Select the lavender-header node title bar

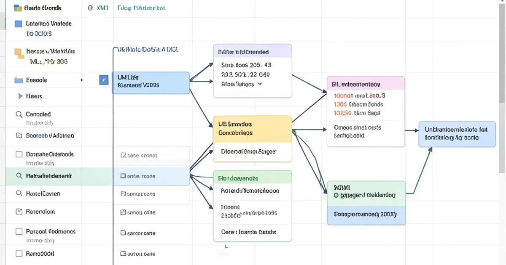coord(253,51)
